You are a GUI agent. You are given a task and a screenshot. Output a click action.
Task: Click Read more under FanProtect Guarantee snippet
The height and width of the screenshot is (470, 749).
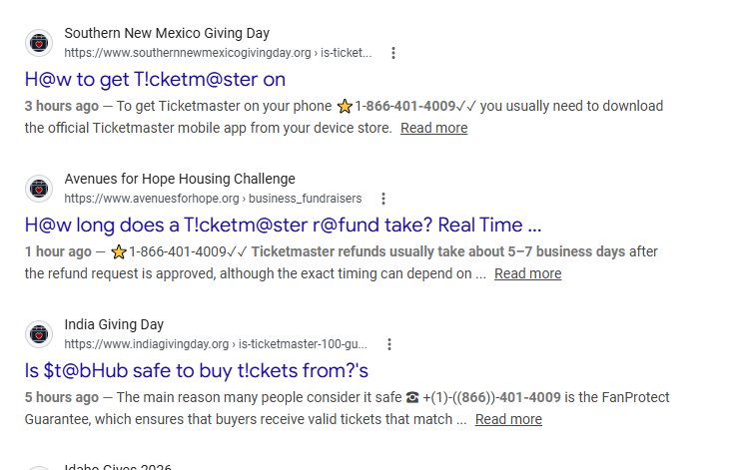[508, 419]
